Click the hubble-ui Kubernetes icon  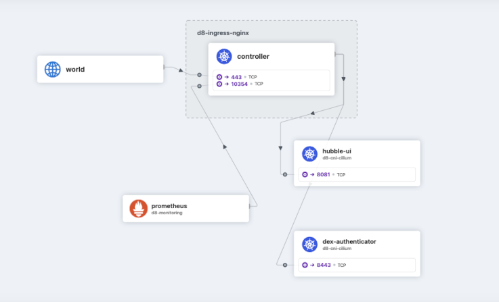[x=309, y=153]
